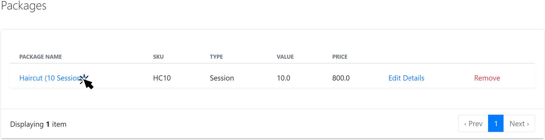Viewport: 545px width, 140px height.
Task: Go to the previous page with Prev
Action: pyautogui.click(x=473, y=124)
